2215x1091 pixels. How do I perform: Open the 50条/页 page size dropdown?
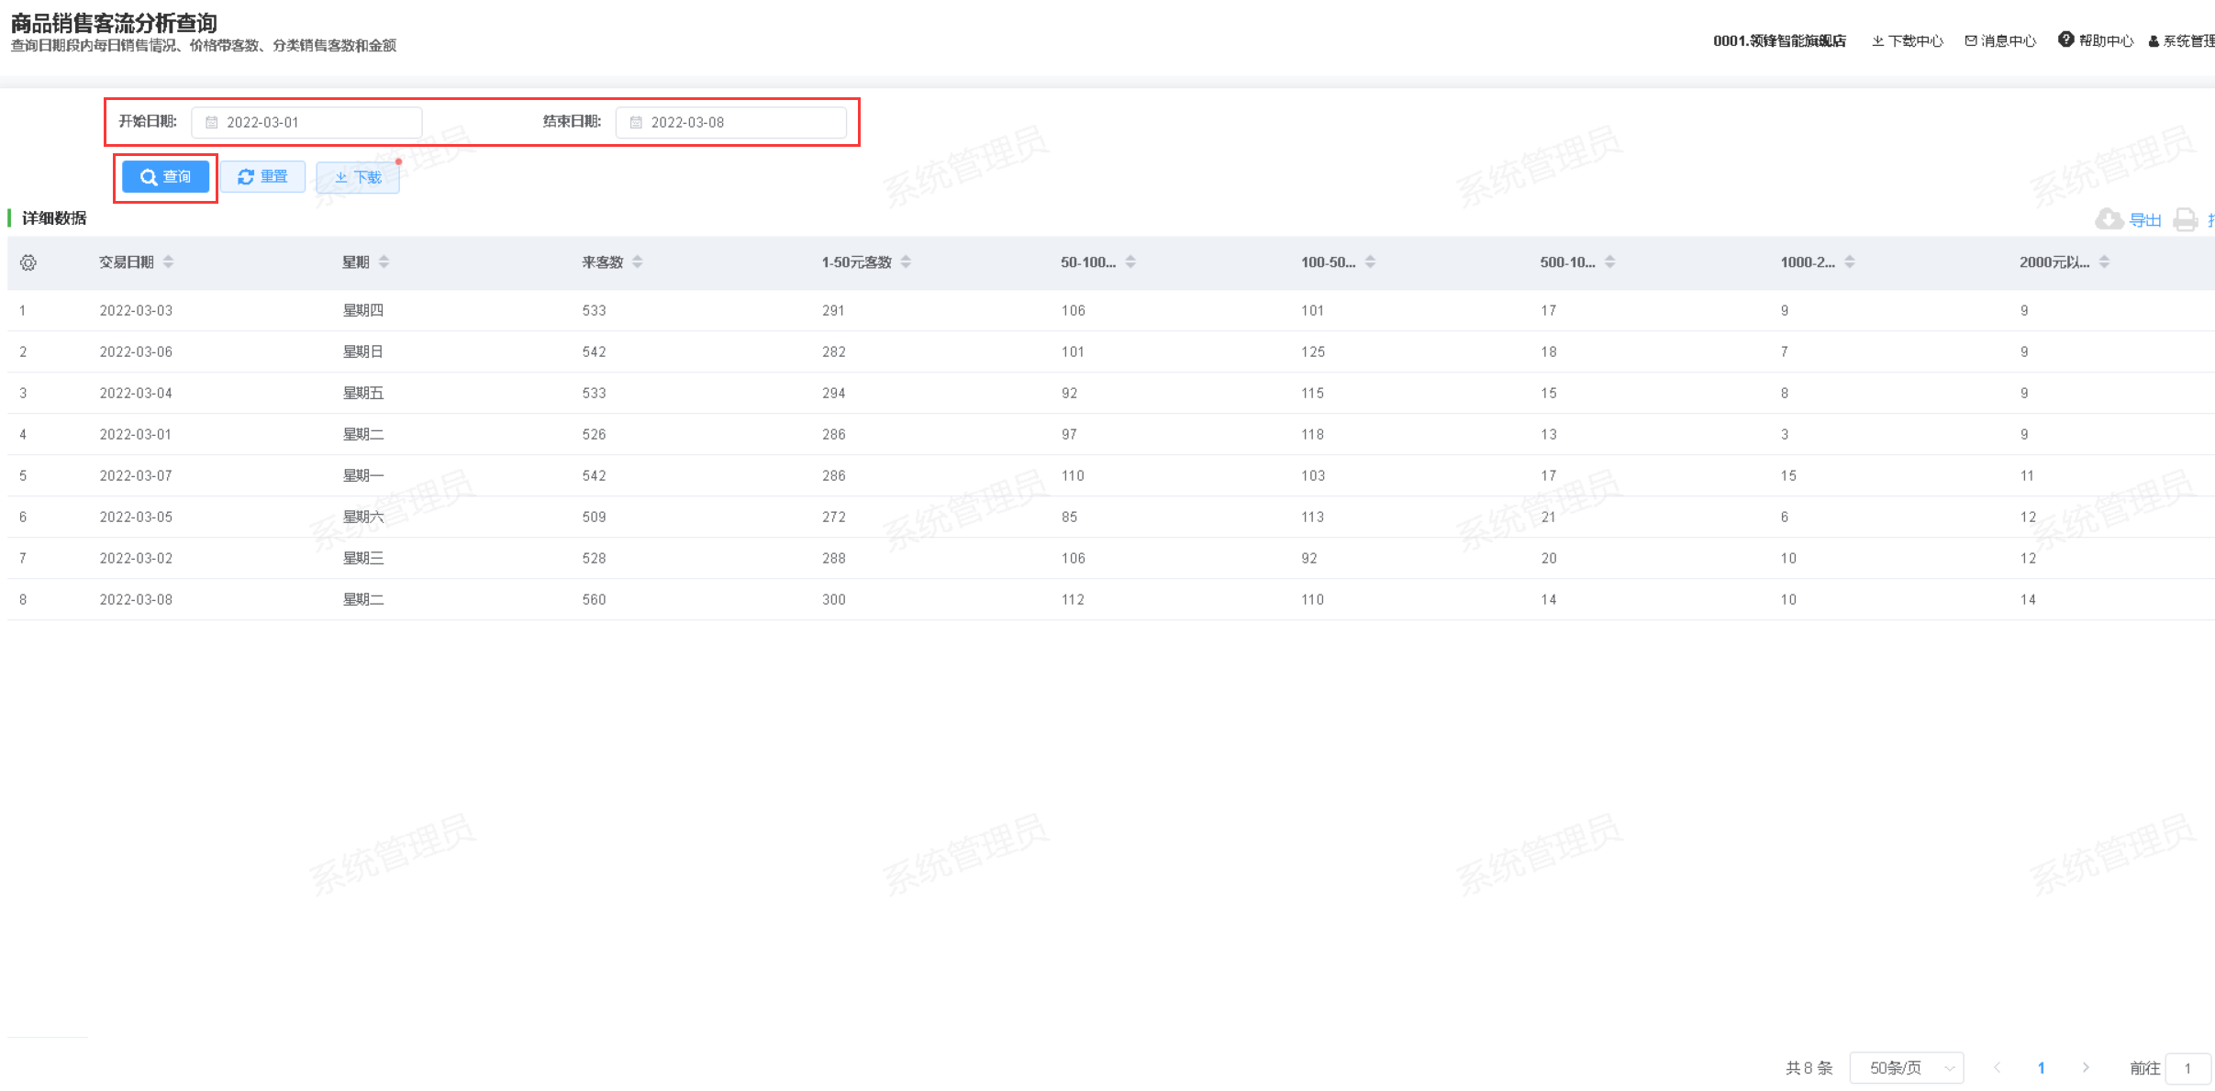coord(1906,1068)
